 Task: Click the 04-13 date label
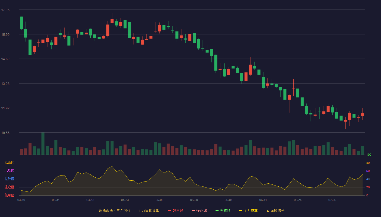coord(90,200)
